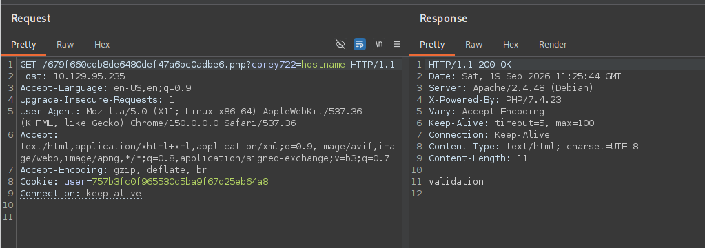
Task: Click empty line 11 in request editor
Action: [210, 217]
